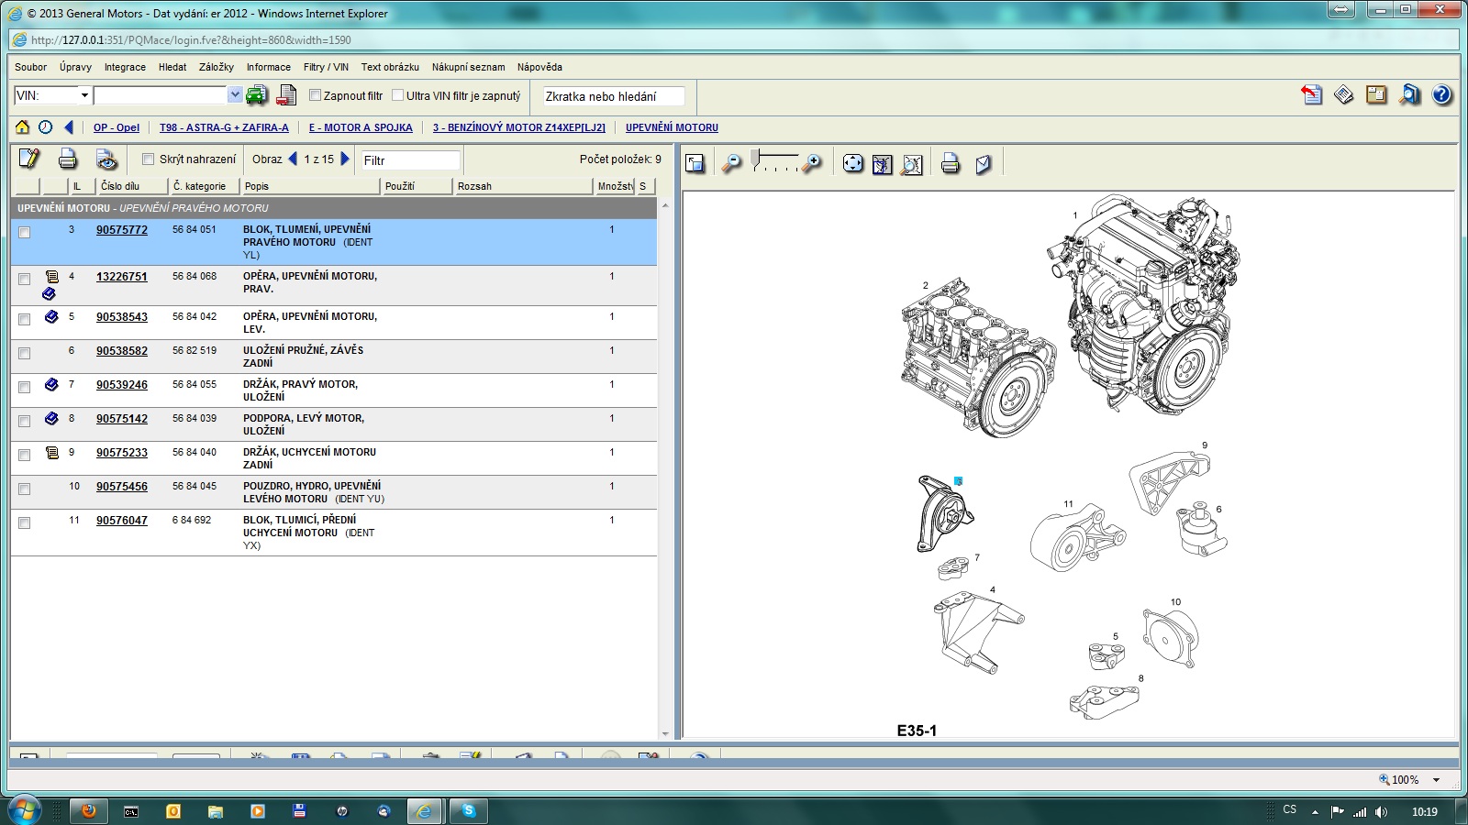This screenshot has height=825, width=1468.
Task: Open the VIN type dropdown
Action: [x=84, y=95]
